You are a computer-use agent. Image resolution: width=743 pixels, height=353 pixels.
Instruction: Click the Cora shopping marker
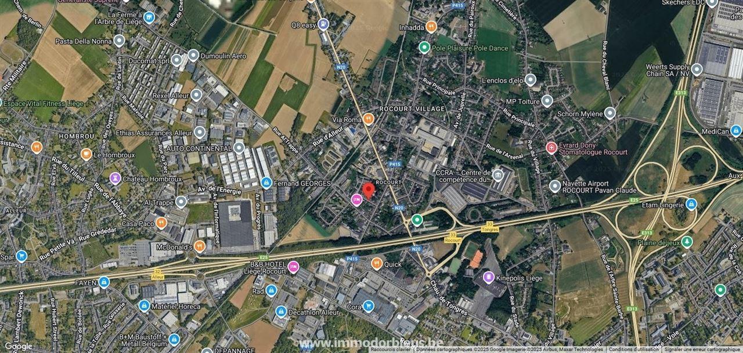point(368,305)
